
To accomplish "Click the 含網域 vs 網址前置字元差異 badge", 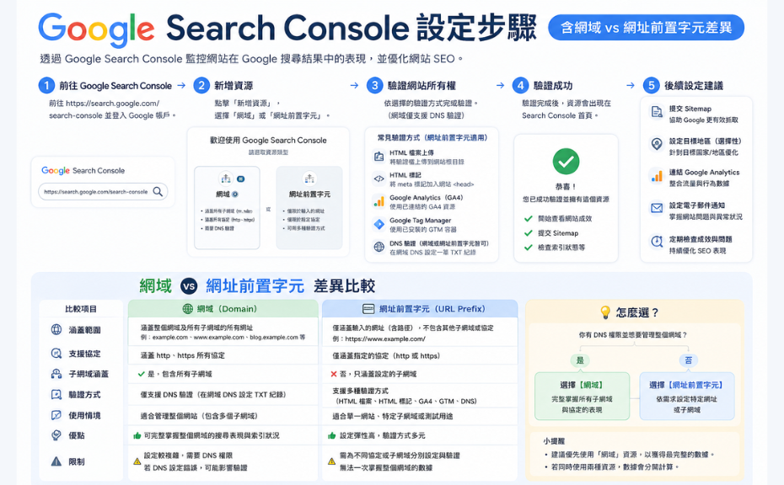I will [646, 28].
